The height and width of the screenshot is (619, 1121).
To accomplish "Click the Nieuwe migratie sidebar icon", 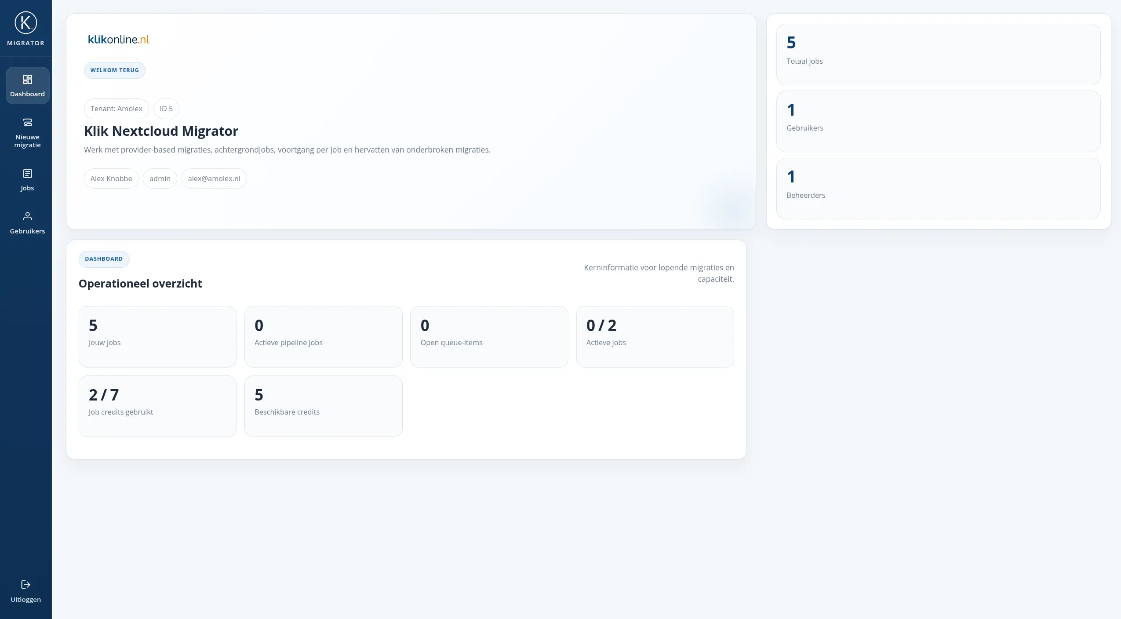I will click(x=27, y=122).
